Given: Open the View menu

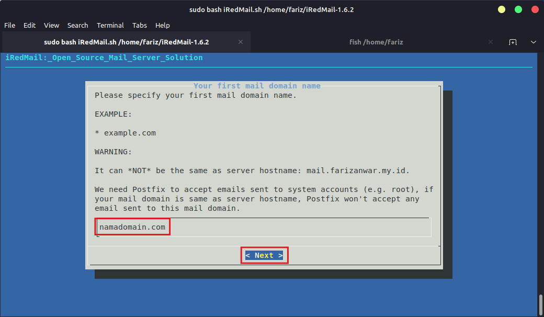Looking at the screenshot, I should pos(51,25).
